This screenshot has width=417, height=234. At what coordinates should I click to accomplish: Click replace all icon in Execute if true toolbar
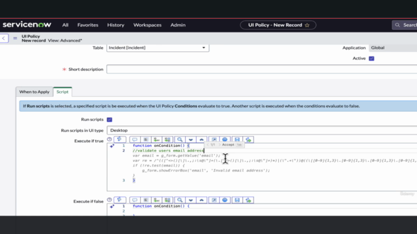(167, 140)
